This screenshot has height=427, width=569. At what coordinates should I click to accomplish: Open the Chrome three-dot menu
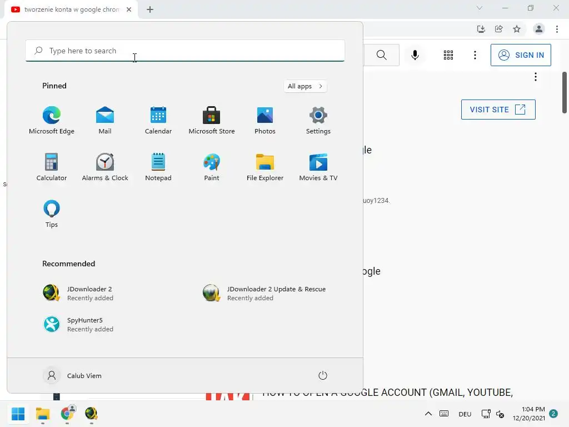coord(557,29)
